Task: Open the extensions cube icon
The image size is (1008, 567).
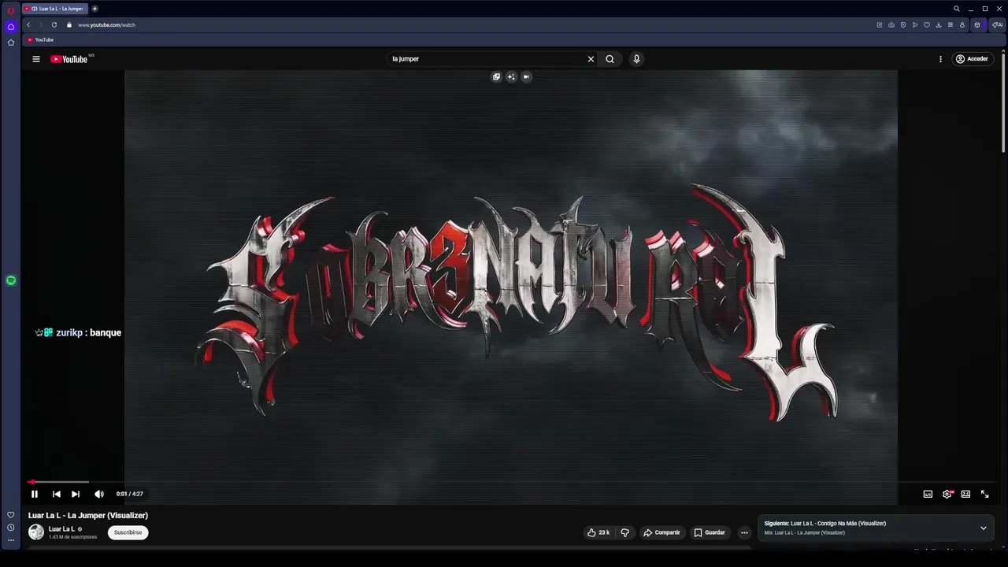Action: 977,25
